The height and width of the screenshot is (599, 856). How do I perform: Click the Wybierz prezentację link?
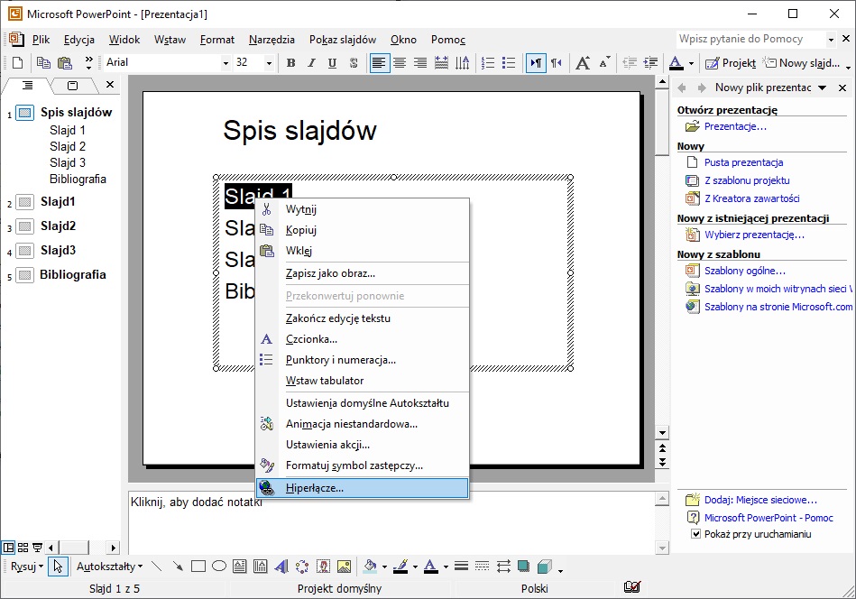coord(754,235)
